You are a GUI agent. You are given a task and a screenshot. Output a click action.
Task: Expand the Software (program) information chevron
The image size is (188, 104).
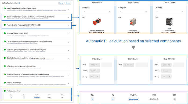[x=69, y=50]
